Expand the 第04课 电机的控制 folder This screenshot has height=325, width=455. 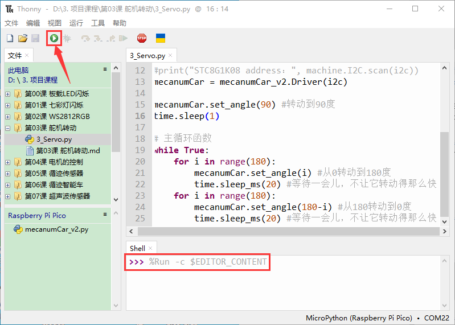point(8,162)
